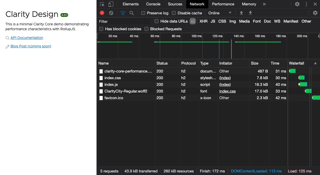Open the network search magnifier
This screenshot has width=320, height=175.
coord(132,13)
